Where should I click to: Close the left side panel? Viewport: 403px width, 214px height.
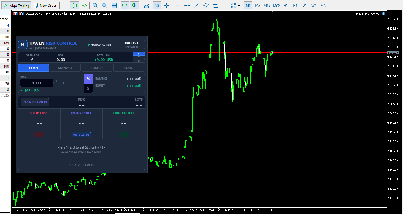pos(7,13)
